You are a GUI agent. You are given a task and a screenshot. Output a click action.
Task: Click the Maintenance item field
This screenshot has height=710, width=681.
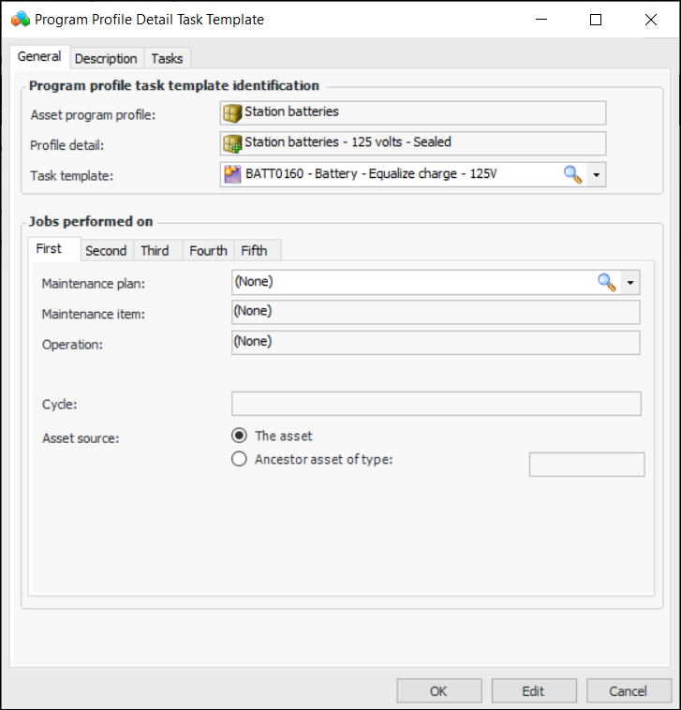pos(436,312)
